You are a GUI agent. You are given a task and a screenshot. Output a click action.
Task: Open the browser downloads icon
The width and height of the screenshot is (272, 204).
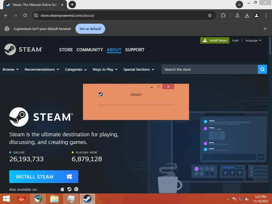tap(247, 15)
